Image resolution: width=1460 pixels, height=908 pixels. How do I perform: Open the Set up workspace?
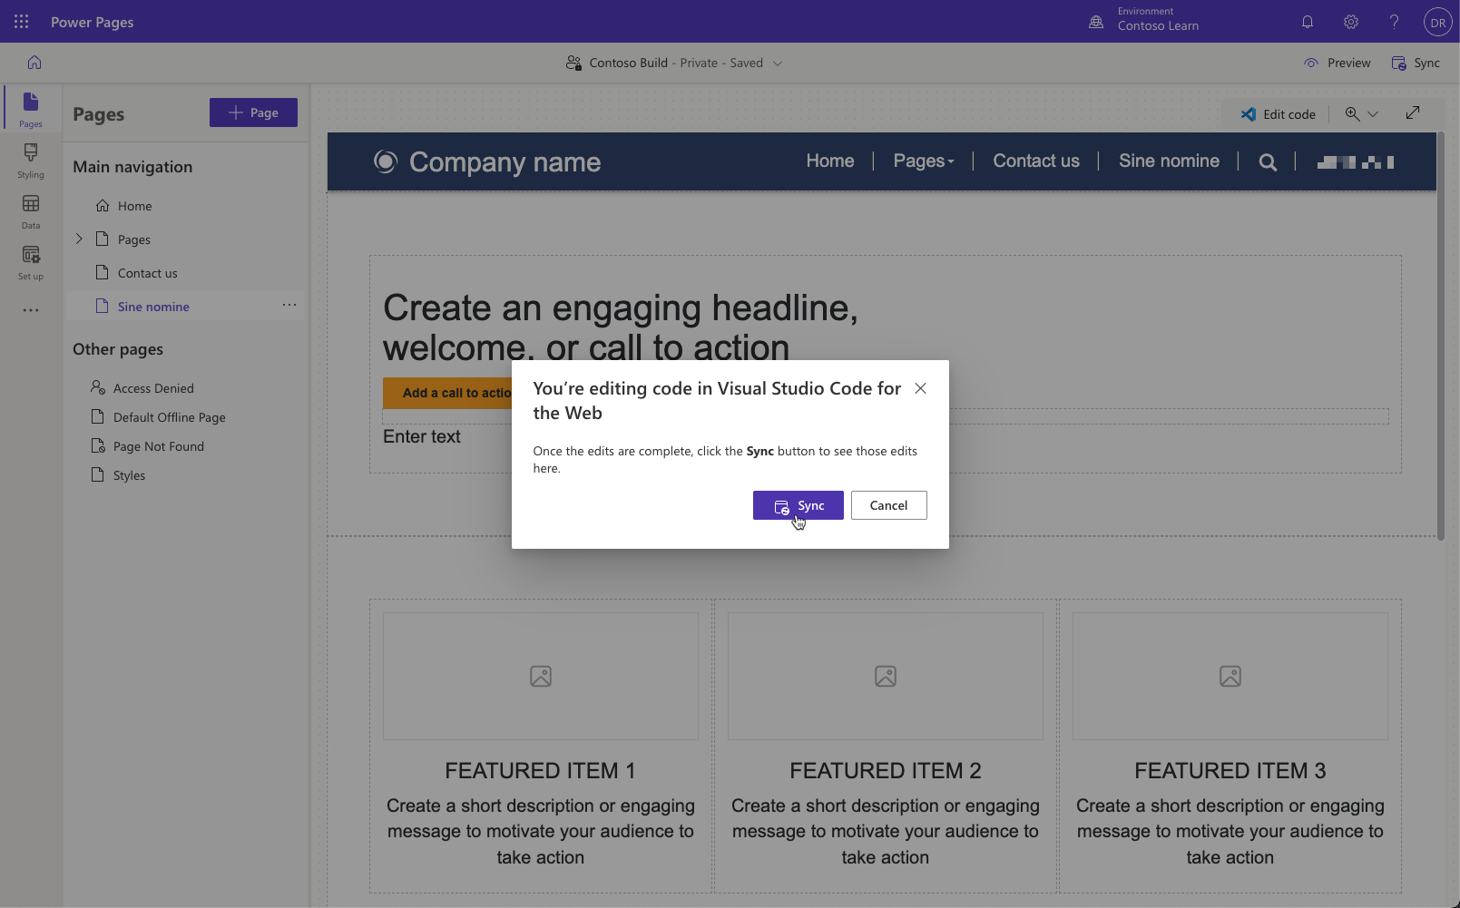[30, 262]
